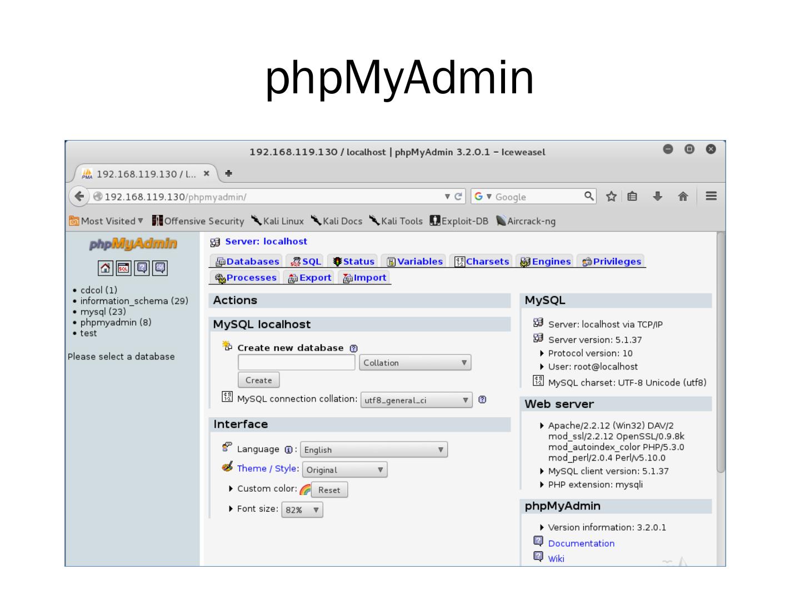Open the SQL query window icon in sidebar
This screenshot has height=600, width=800.
click(x=124, y=268)
